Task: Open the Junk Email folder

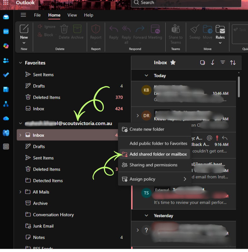Action: [43, 226]
